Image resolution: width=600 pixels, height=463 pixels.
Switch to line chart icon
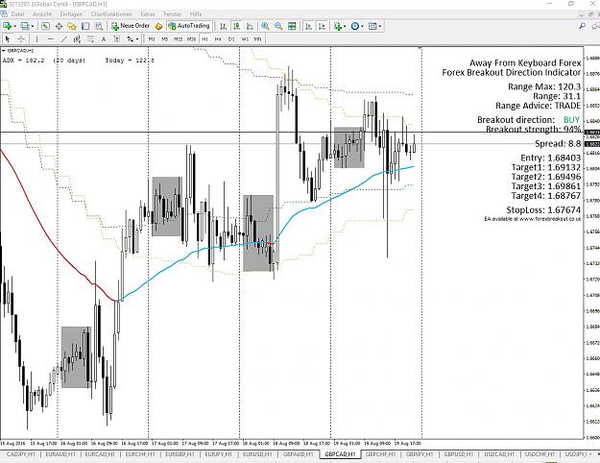click(x=250, y=26)
